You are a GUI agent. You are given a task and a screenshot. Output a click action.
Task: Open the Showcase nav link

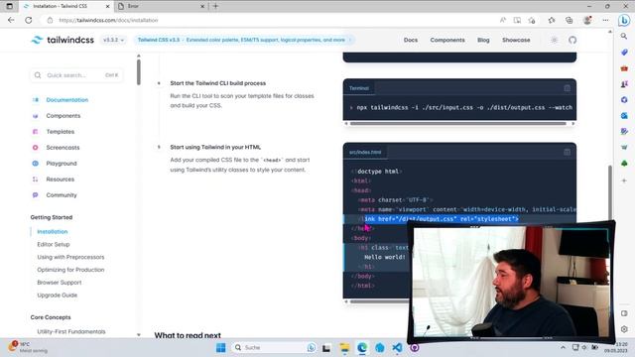click(x=516, y=40)
